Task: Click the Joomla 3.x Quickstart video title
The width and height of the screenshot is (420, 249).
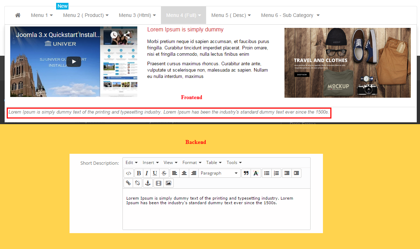Action: click(58, 35)
